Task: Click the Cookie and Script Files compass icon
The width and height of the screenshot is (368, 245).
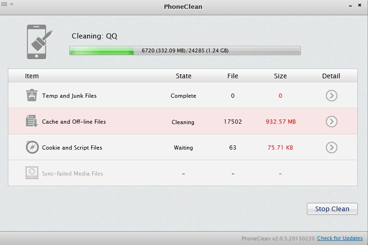Action: click(x=32, y=147)
